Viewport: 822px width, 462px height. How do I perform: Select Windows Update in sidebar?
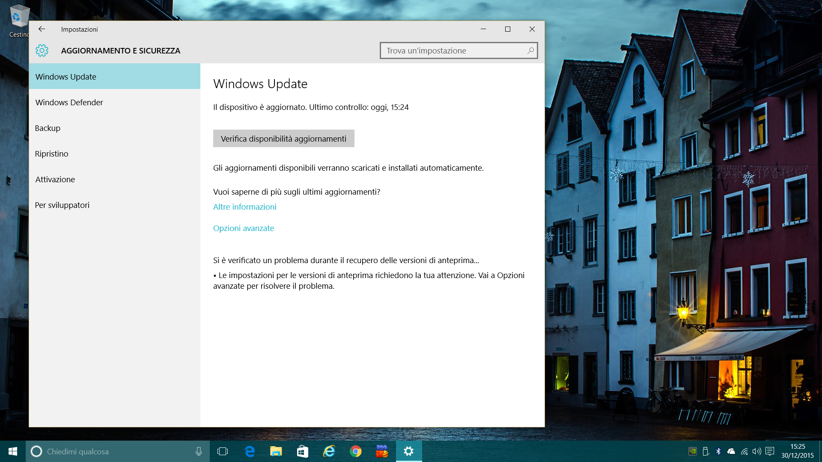pos(115,77)
